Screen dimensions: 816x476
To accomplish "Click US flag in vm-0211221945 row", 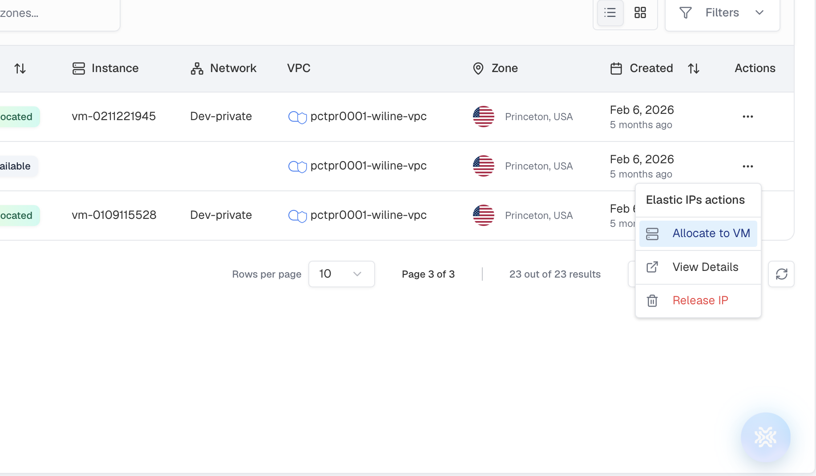I will (x=484, y=117).
